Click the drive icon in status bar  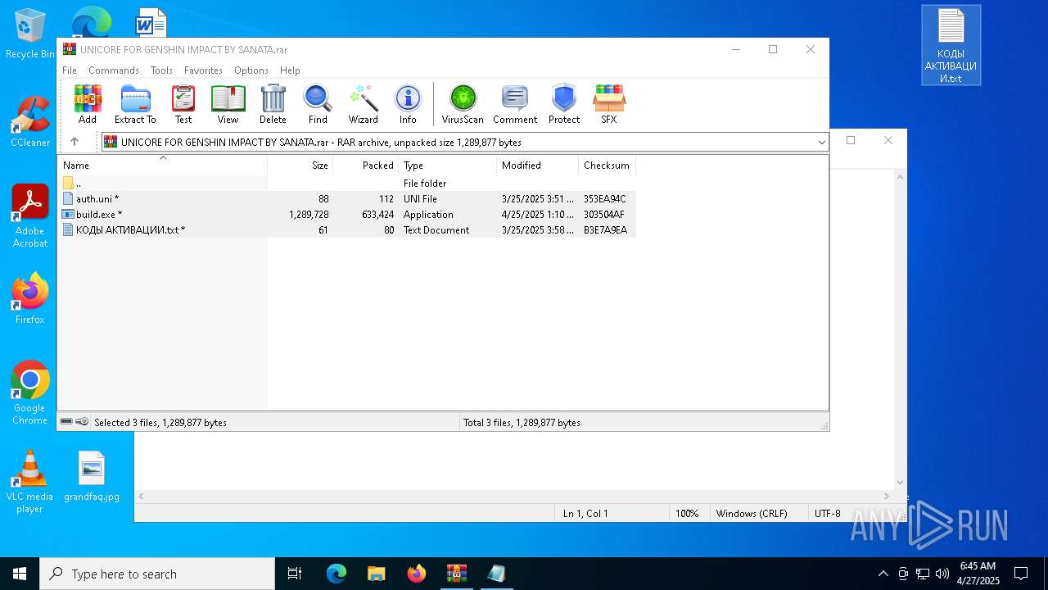coord(66,422)
